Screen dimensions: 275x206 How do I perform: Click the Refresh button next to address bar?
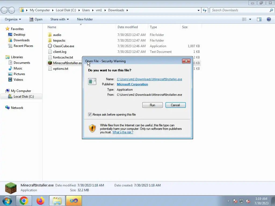coord(204,10)
